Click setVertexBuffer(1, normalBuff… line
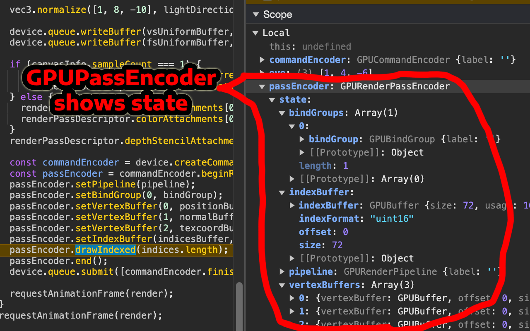Image resolution: width=530 pixels, height=331 pixels. (x=121, y=217)
